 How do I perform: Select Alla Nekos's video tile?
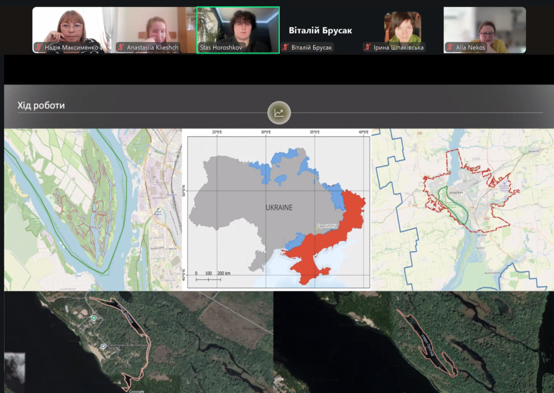click(485, 27)
